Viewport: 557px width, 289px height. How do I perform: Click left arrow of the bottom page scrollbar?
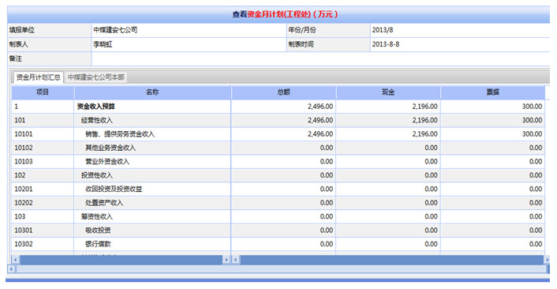pos(11,269)
